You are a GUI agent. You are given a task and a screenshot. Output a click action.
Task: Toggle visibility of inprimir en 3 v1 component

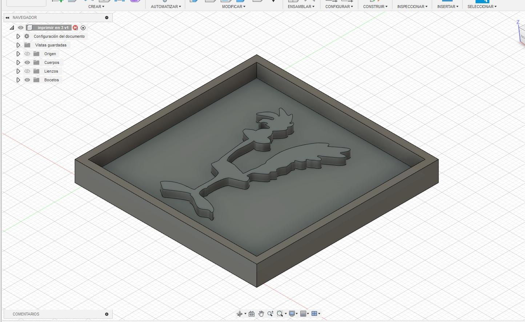click(21, 28)
